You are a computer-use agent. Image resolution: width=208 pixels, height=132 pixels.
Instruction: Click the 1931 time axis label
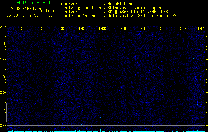[x=23, y=28]
